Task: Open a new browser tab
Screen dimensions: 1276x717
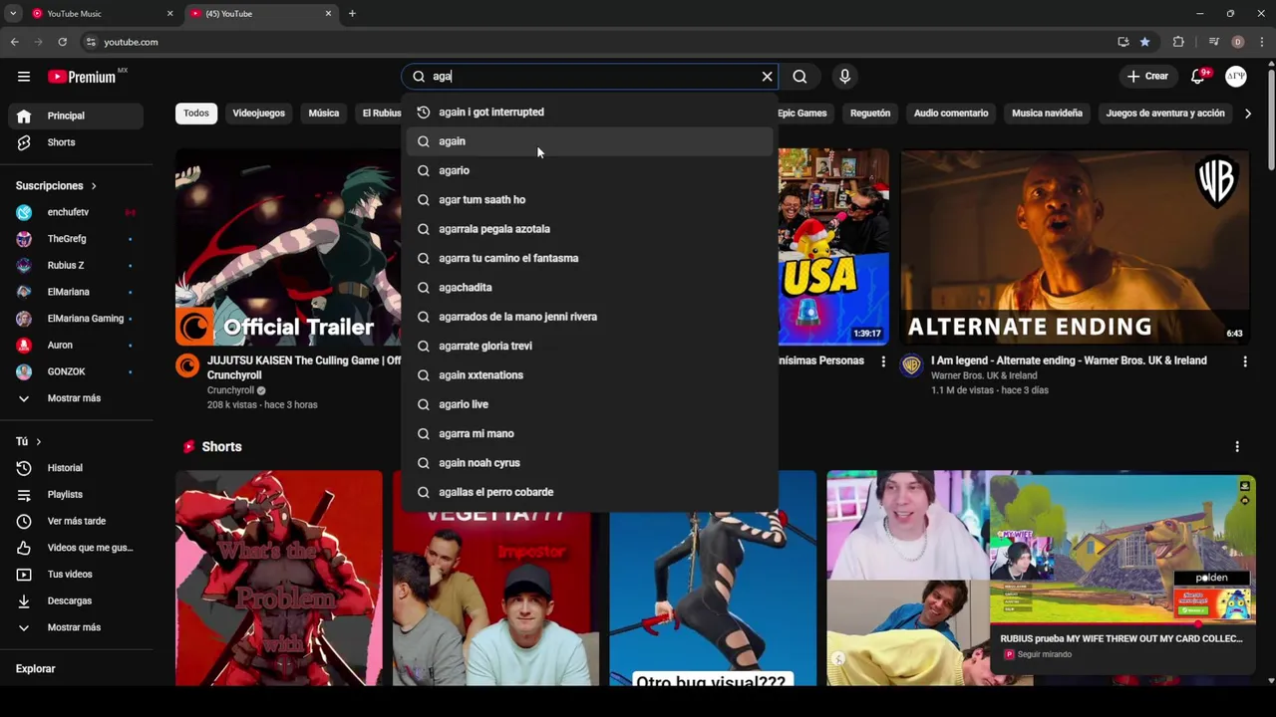Action: coord(352,14)
